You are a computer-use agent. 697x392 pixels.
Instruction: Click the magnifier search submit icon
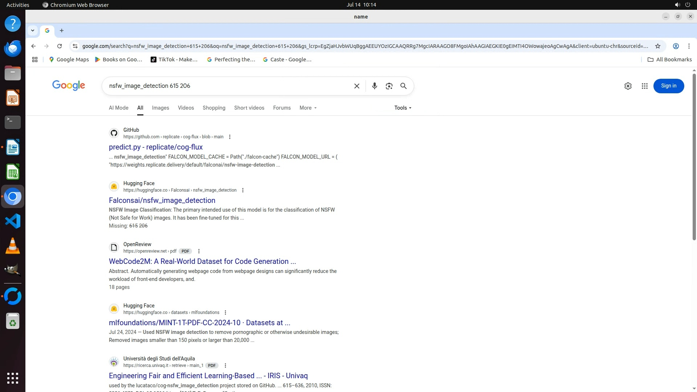[x=403, y=86]
